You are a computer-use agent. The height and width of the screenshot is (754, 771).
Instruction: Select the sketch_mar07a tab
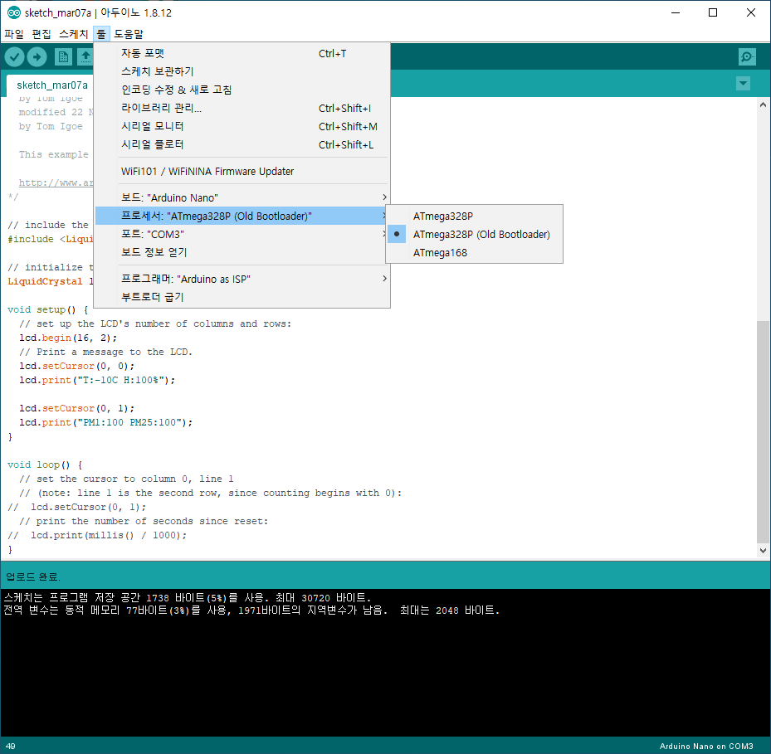click(x=52, y=85)
